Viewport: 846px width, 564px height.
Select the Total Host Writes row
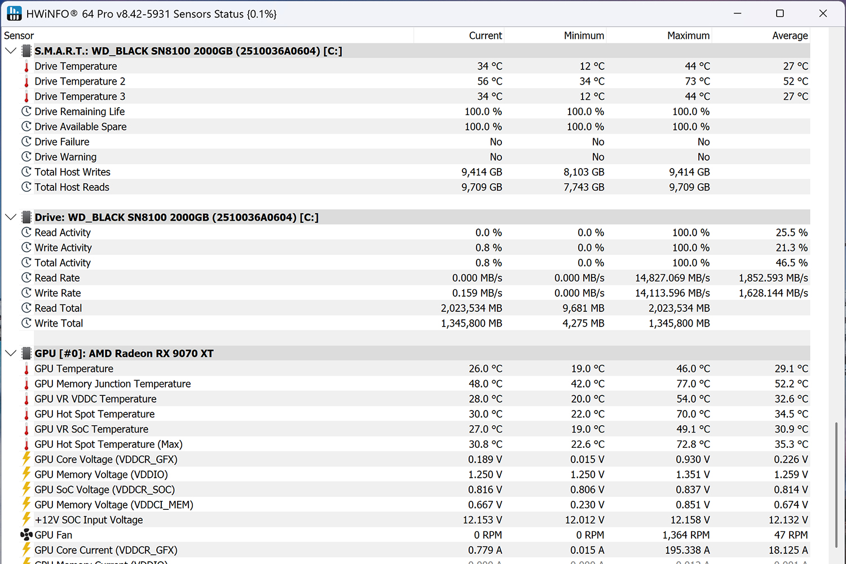click(x=73, y=172)
